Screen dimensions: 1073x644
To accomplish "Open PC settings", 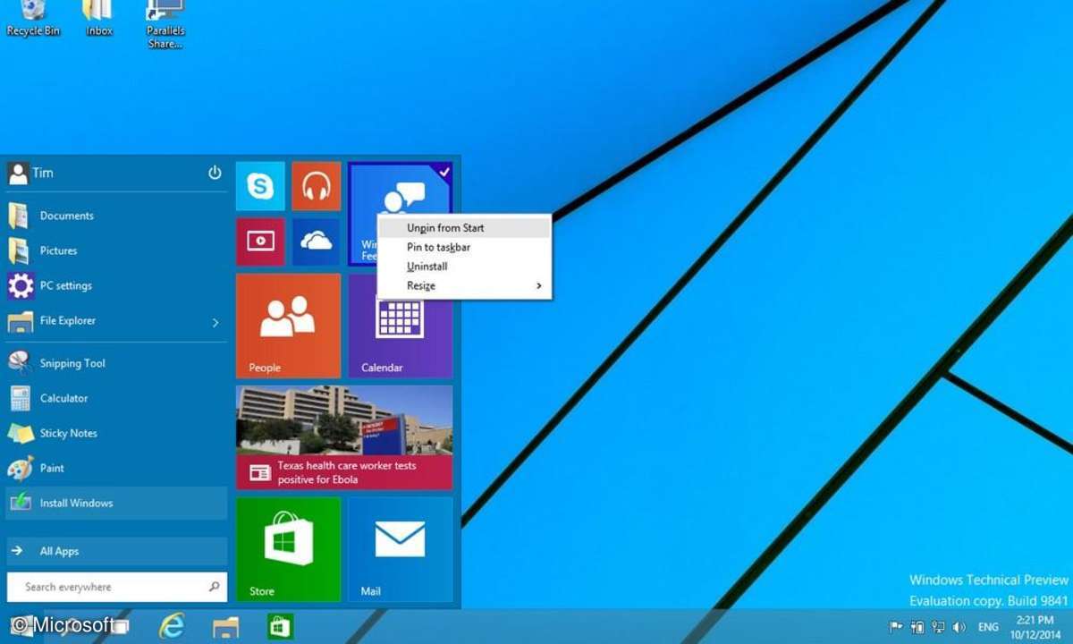I will click(x=116, y=285).
